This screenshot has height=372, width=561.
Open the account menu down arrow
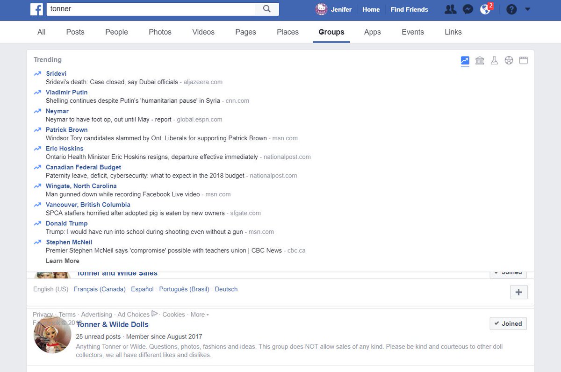point(528,9)
